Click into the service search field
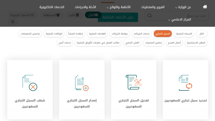 [x=177, y=16]
